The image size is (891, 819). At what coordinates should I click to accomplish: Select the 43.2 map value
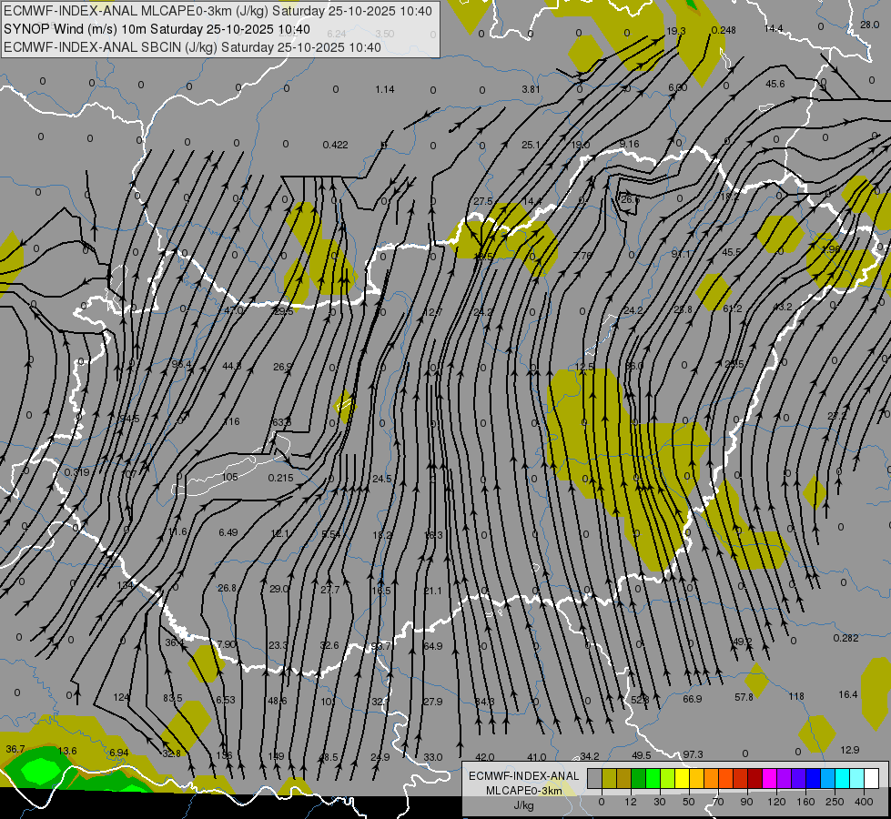pyautogui.click(x=783, y=307)
